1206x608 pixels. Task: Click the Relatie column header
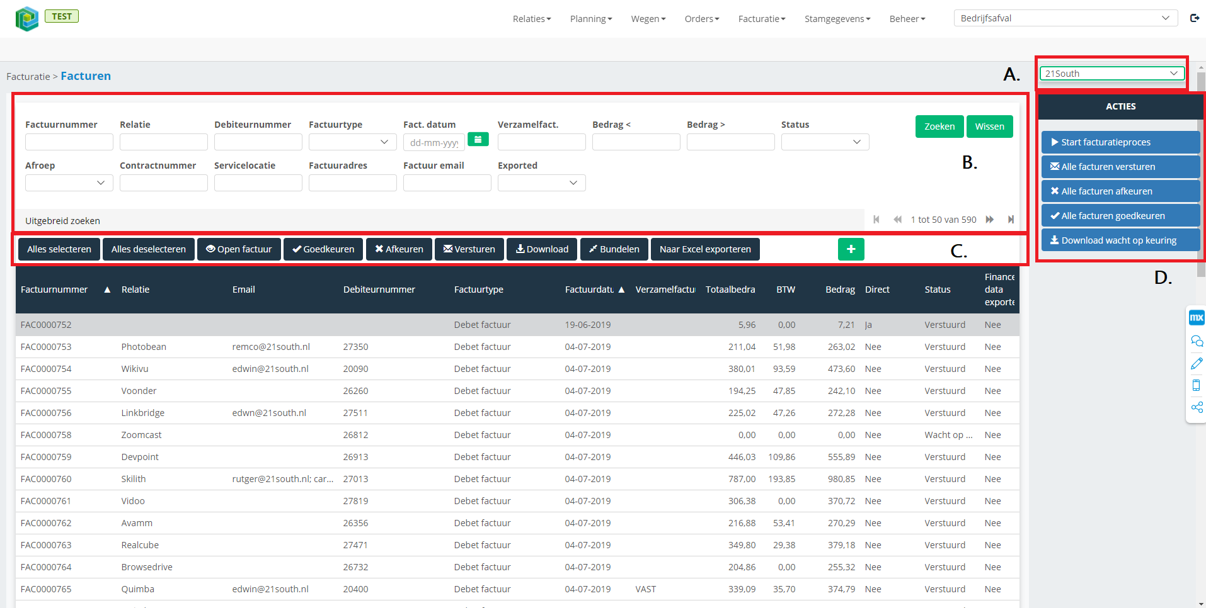(x=135, y=290)
